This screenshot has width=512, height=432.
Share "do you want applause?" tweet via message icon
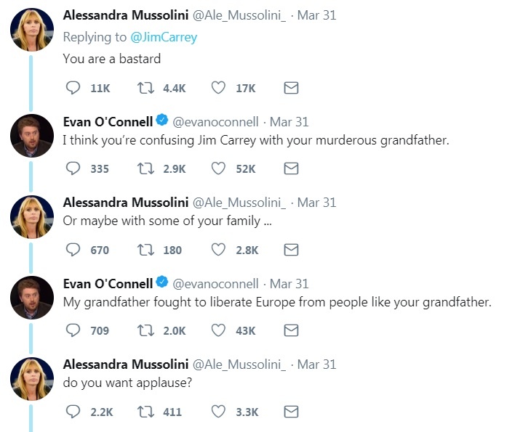(291, 412)
